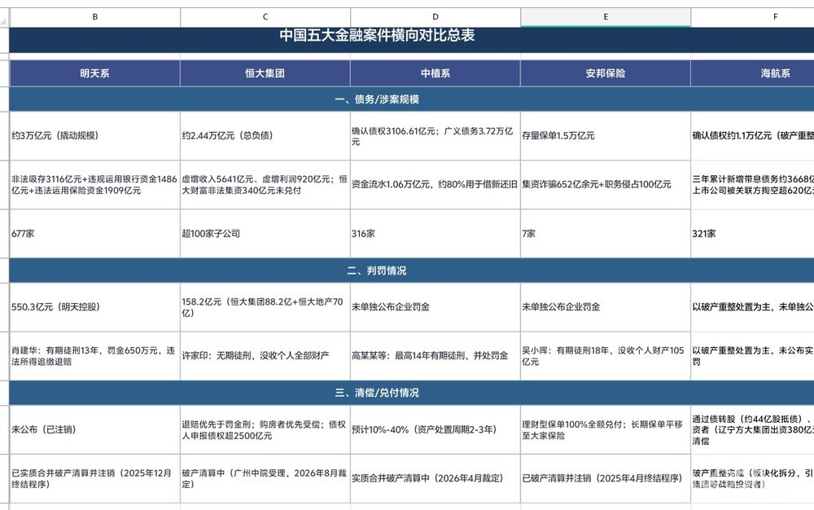Select cell 吴小晖：有期徒刑18年
814x510 pixels.
click(x=606, y=356)
